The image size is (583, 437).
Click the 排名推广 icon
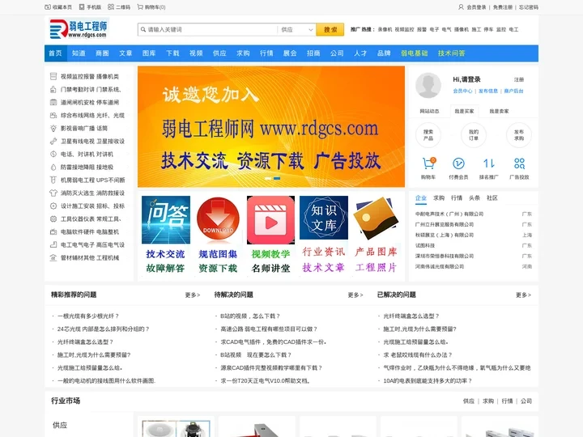[488, 163]
